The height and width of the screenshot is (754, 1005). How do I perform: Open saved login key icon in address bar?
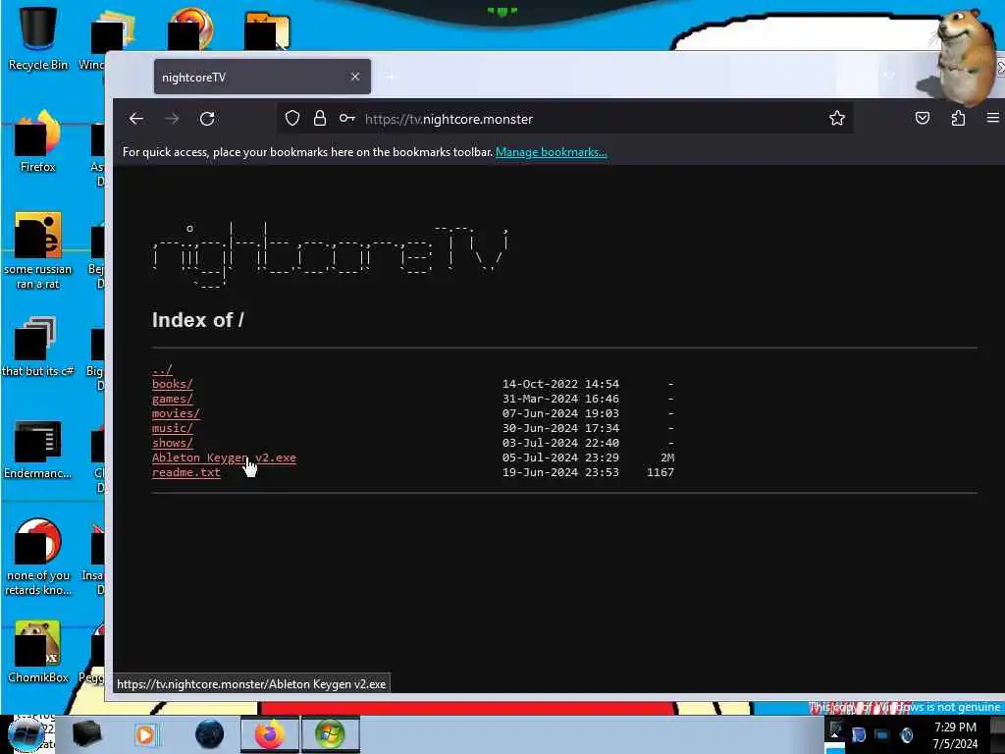[x=346, y=119]
